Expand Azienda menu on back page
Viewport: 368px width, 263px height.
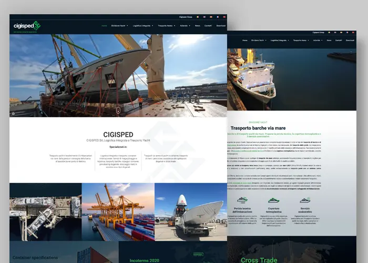(318, 40)
